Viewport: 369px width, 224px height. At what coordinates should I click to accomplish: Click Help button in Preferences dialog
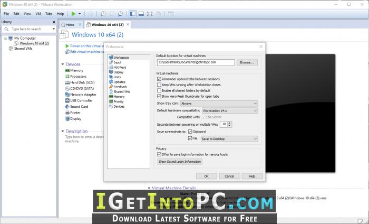(253, 176)
